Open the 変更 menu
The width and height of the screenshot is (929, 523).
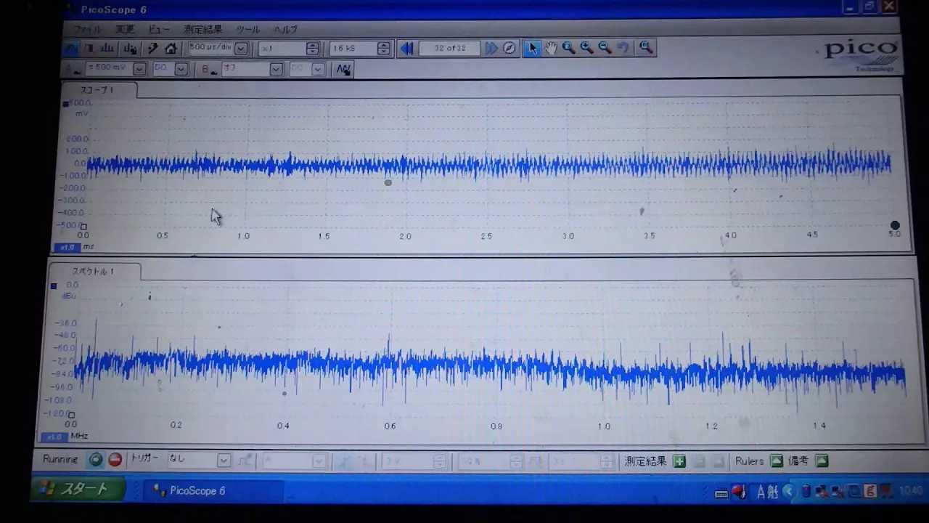[x=125, y=30]
